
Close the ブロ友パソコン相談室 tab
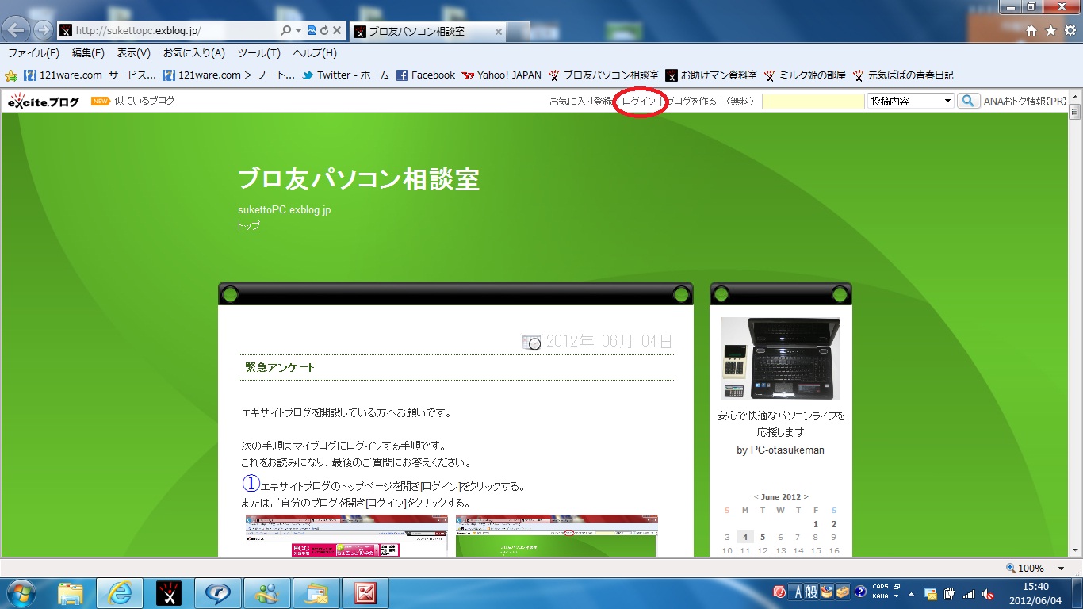tap(498, 32)
